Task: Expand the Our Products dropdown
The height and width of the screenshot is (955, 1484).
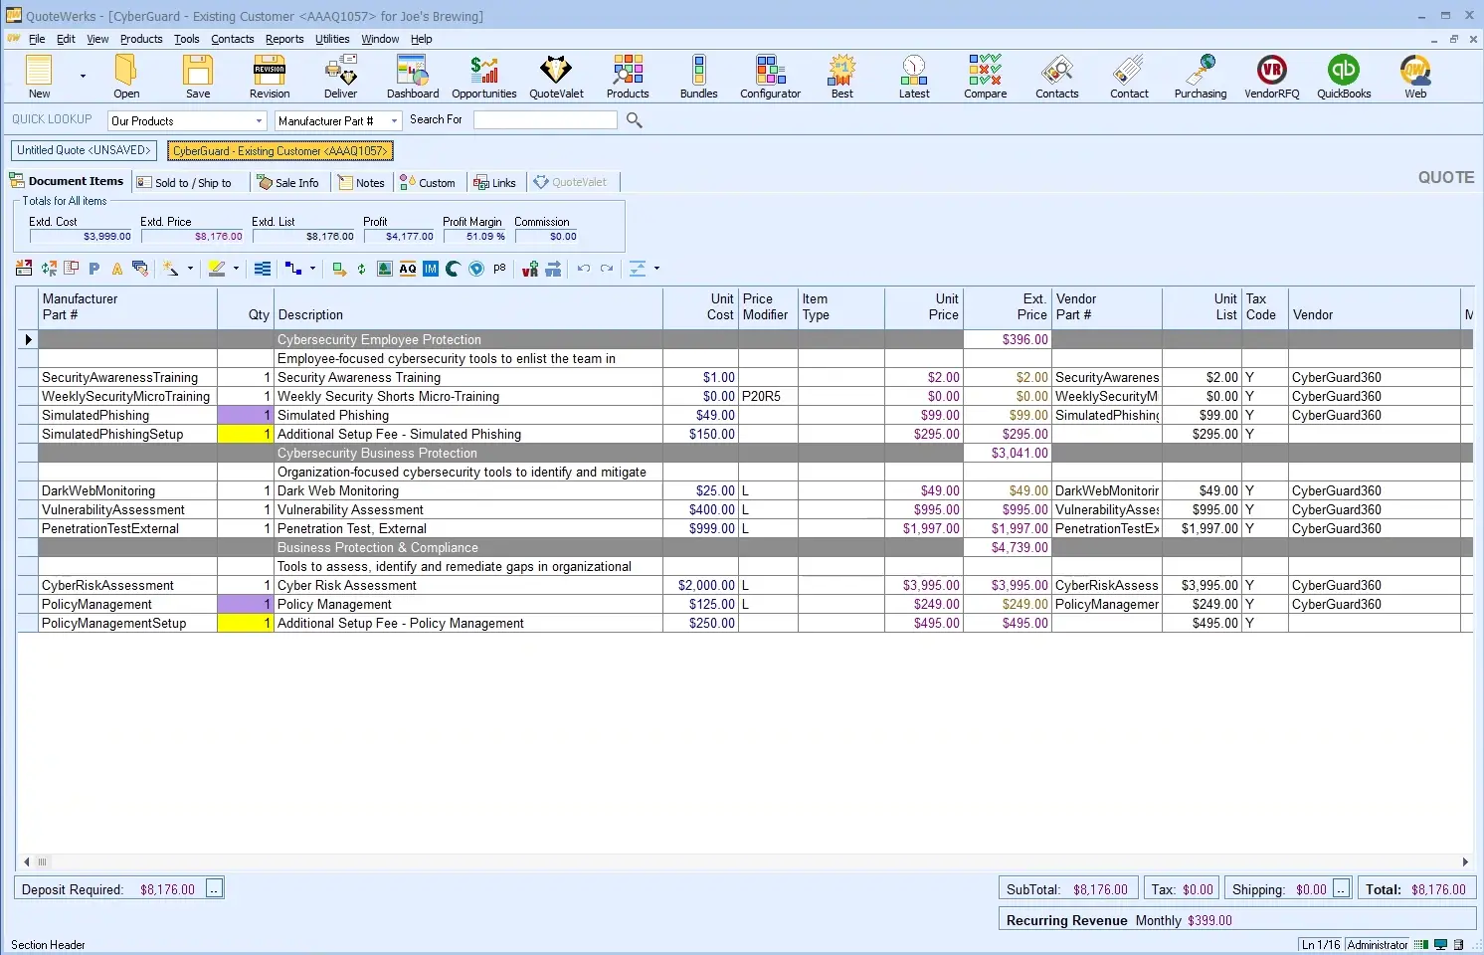Action: (x=259, y=121)
